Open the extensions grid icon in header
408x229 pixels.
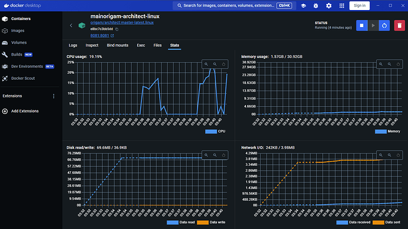pyautogui.click(x=342, y=5)
